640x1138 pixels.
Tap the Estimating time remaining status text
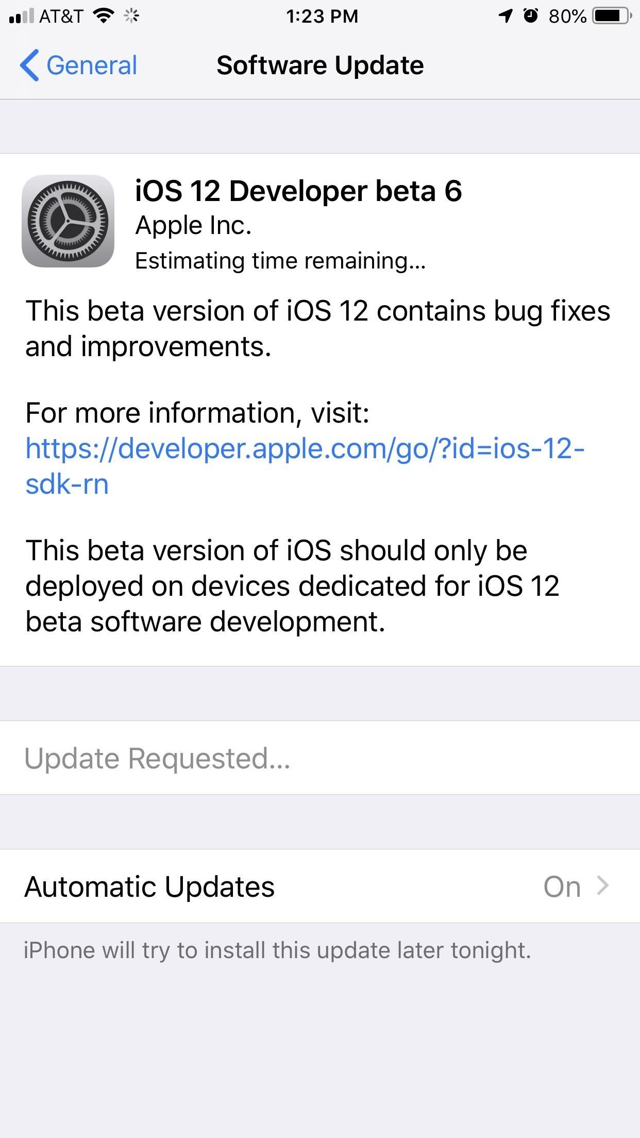click(x=280, y=261)
